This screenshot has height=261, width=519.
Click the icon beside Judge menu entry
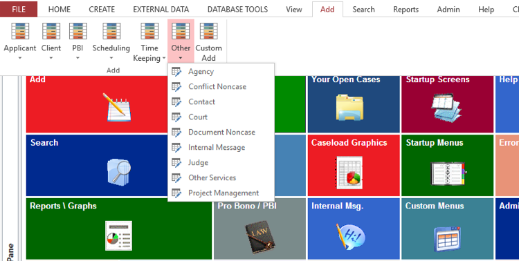[x=176, y=163]
